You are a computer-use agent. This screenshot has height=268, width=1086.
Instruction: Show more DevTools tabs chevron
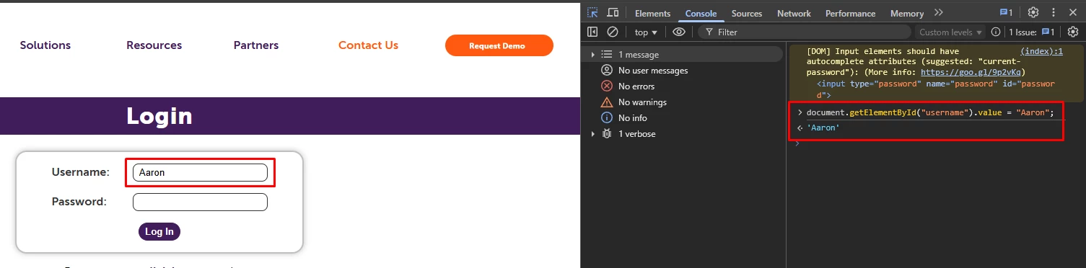coord(938,13)
